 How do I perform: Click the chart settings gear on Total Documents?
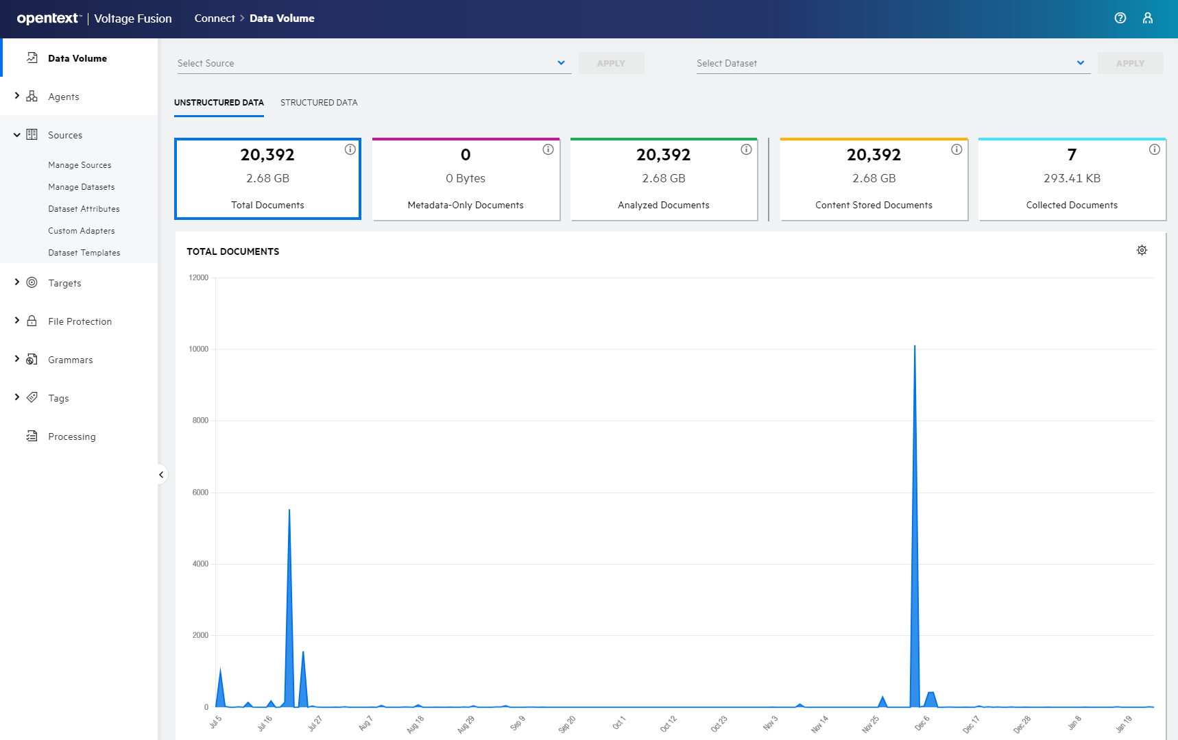tap(1141, 249)
